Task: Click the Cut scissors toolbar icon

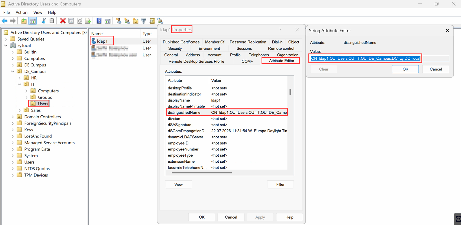Action: pos(44,21)
